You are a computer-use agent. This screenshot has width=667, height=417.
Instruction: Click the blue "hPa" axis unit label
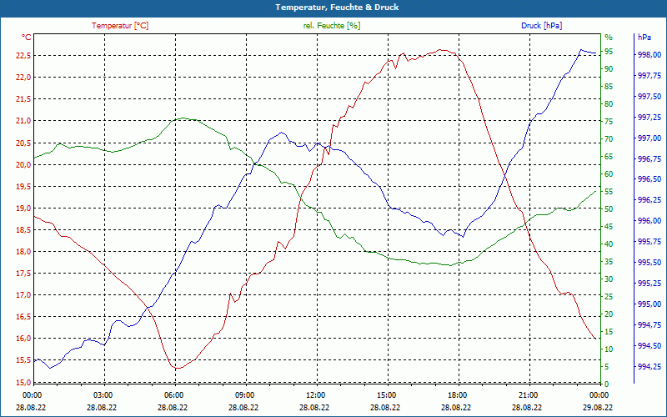pyautogui.click(x=644, y=38)
